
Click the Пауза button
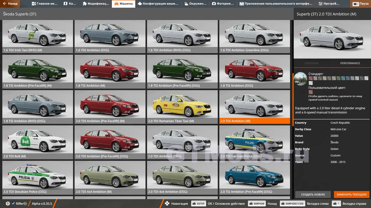[361, 4]
